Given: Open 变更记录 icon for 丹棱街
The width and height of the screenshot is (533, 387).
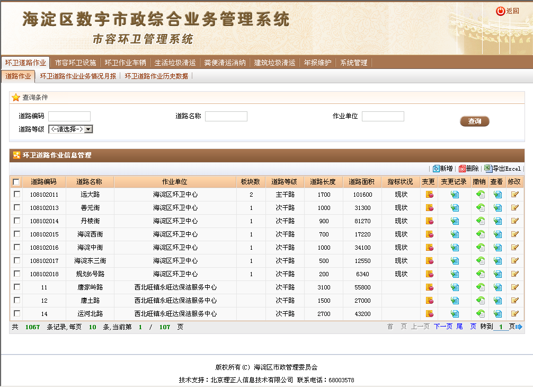Looking at the screenshot, I should click(455, 221).
